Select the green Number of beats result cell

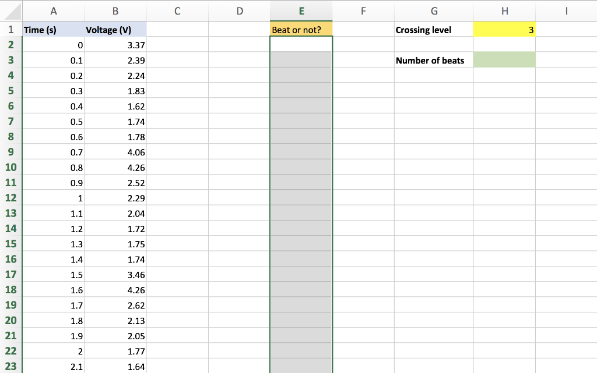click(504, 60)
